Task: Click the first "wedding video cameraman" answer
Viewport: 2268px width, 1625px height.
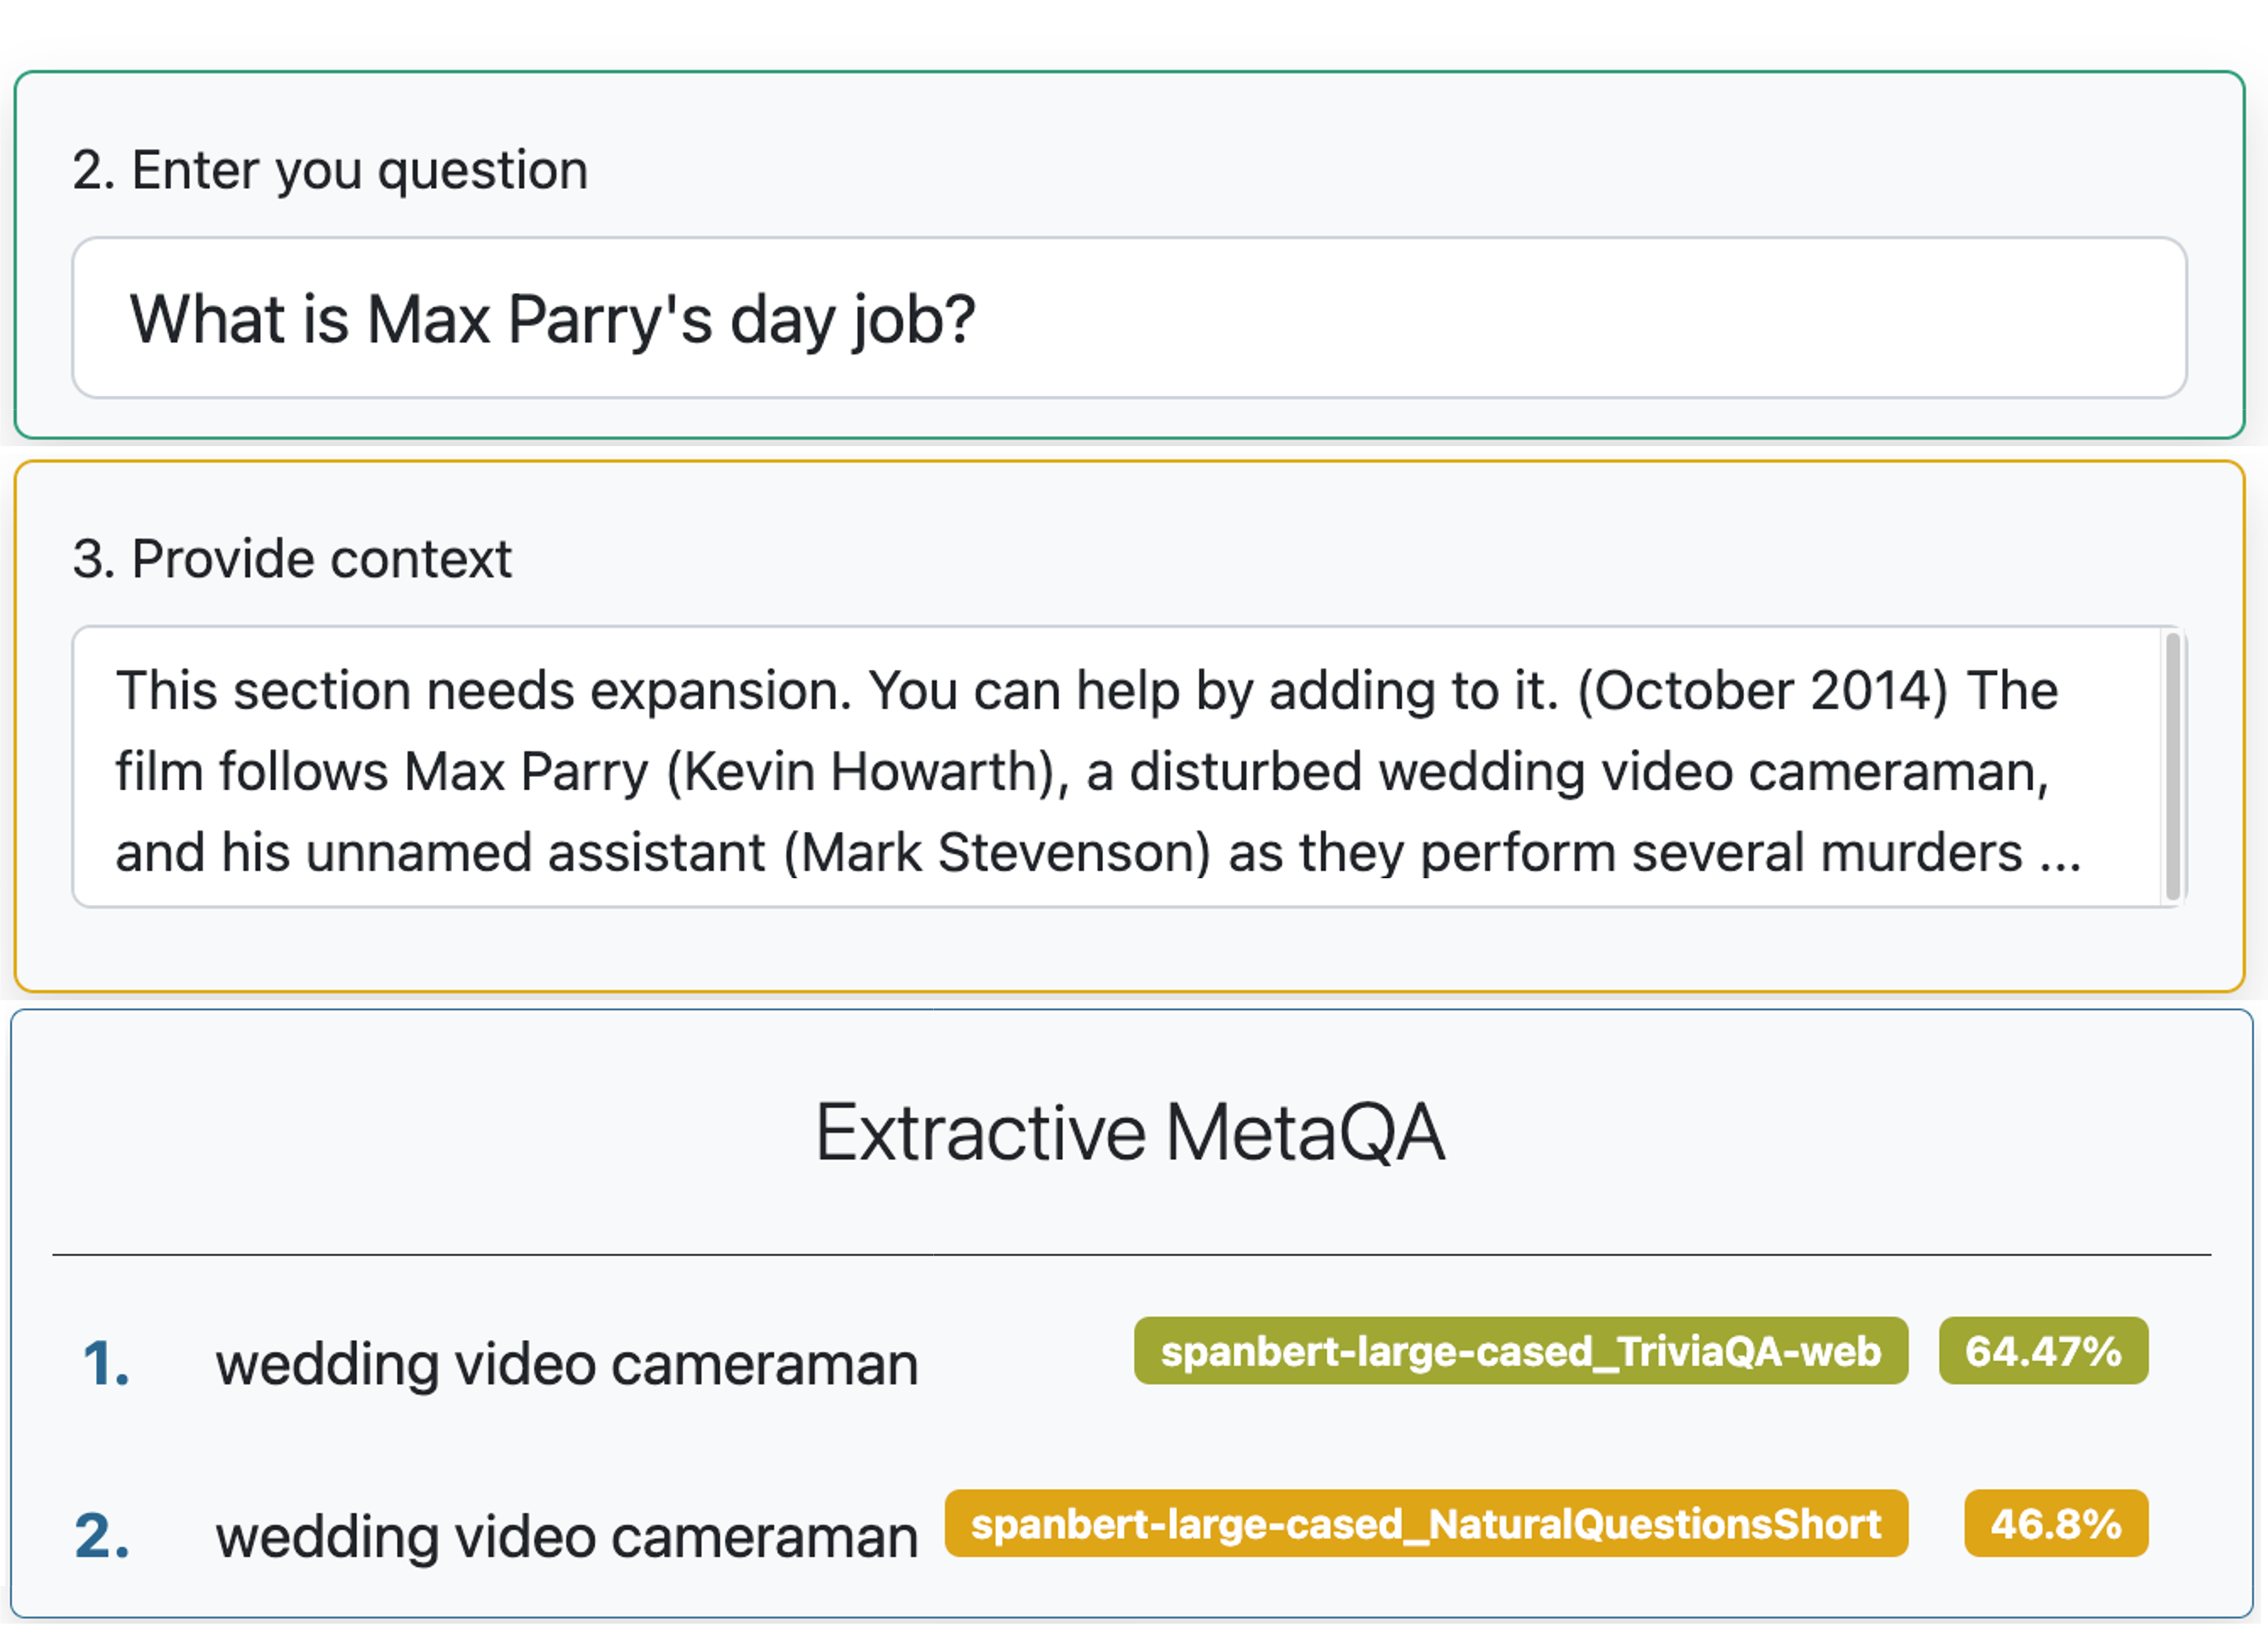Action: (567, 1364)
